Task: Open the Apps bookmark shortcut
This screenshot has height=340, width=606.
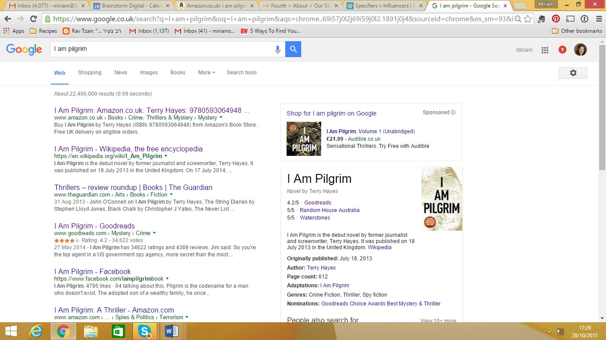Action: (14, 31)
